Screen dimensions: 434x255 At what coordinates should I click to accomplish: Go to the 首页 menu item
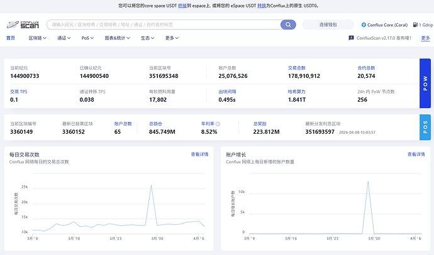[x=11, y=38]
